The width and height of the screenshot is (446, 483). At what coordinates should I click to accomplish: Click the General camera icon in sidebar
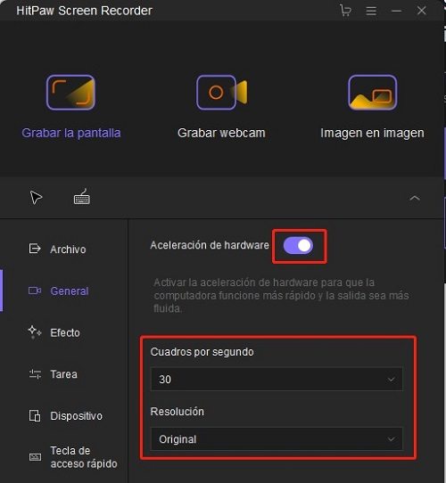[35, 291]
